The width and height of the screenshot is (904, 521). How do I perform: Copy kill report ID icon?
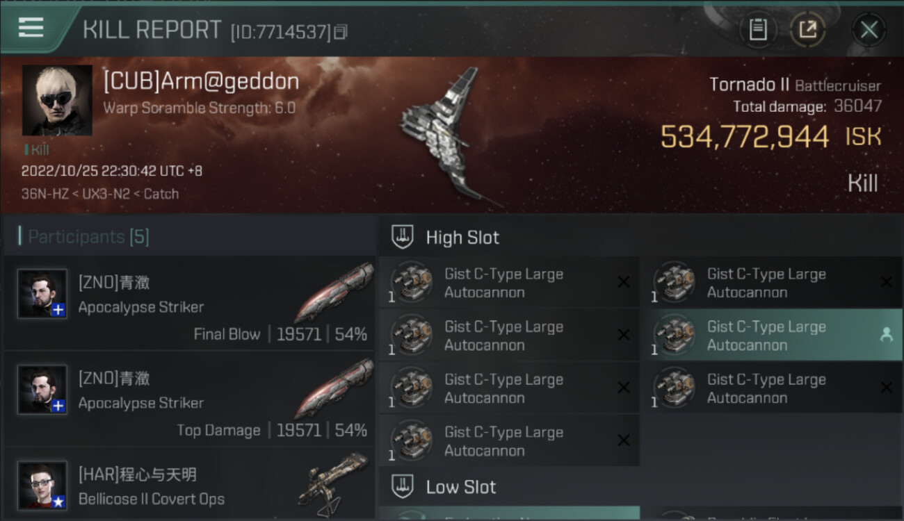point(340,32)
